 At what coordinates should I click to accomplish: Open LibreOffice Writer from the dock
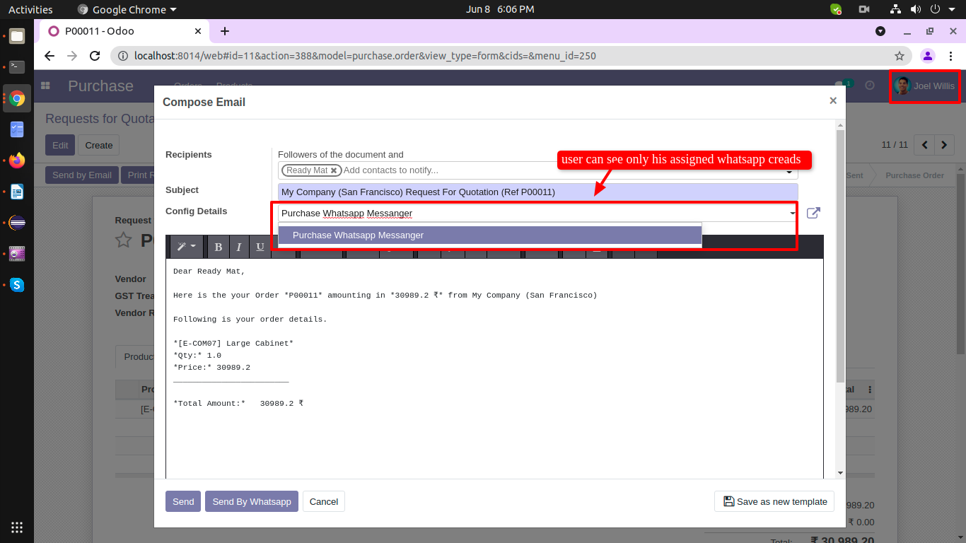point(17,192)
